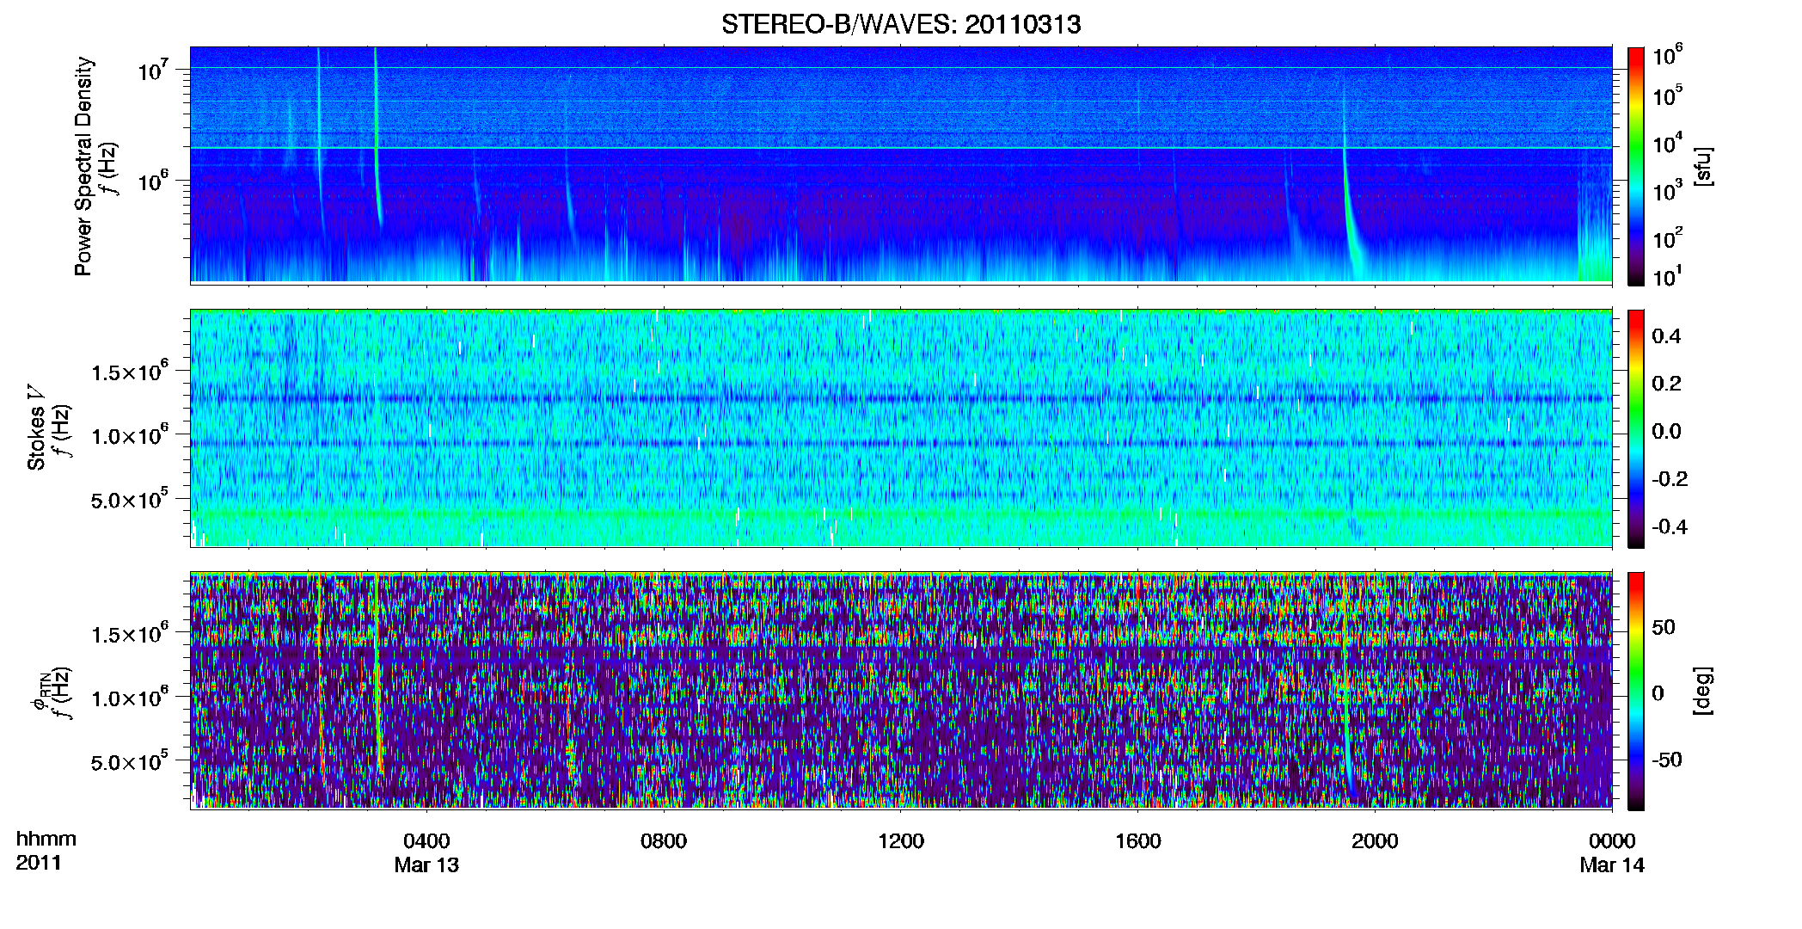The width and height of the screenshot is (1802, 929).
Task: Click the 50 tick on degrees colorbar
Action: [x=1664, y=627]
